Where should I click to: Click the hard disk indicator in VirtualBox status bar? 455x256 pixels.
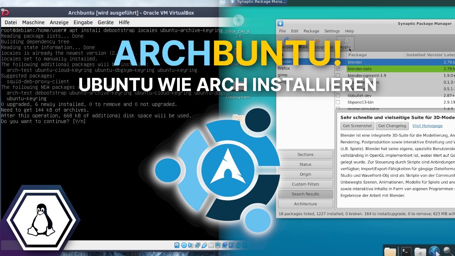click(x=177, y=245)
